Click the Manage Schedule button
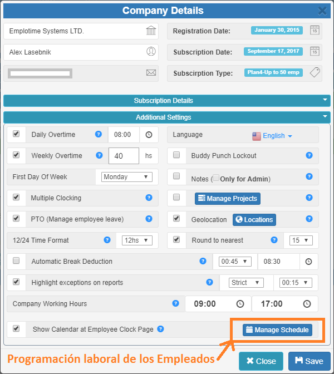 coord(277,330)
